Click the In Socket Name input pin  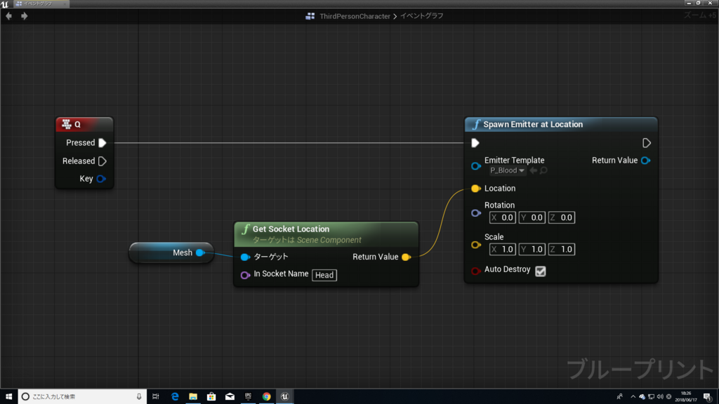(245, 275)
